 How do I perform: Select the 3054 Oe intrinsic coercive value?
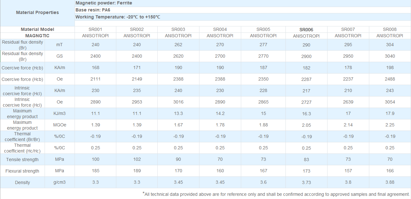390,102
